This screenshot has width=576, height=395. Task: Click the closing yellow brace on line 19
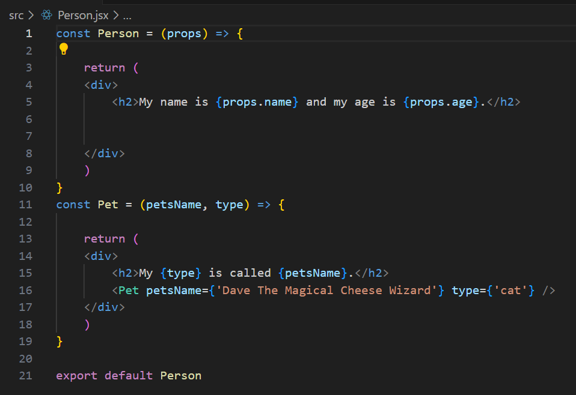click(x=60, y=342)
